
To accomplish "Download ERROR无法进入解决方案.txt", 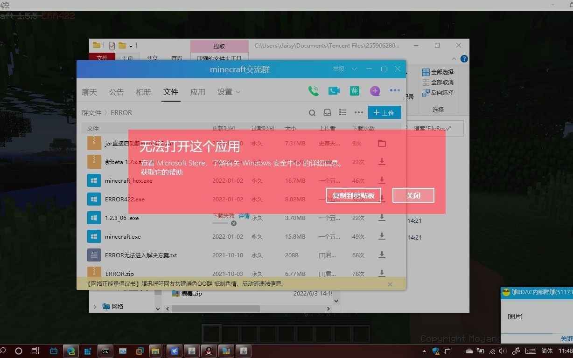I will tap(382, 255).
